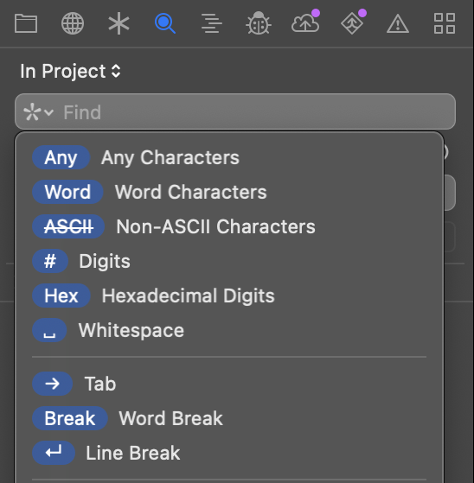Select the Remote globe sidebar icon
Viewport: 474px width, 483px height.
pos(73,23)
